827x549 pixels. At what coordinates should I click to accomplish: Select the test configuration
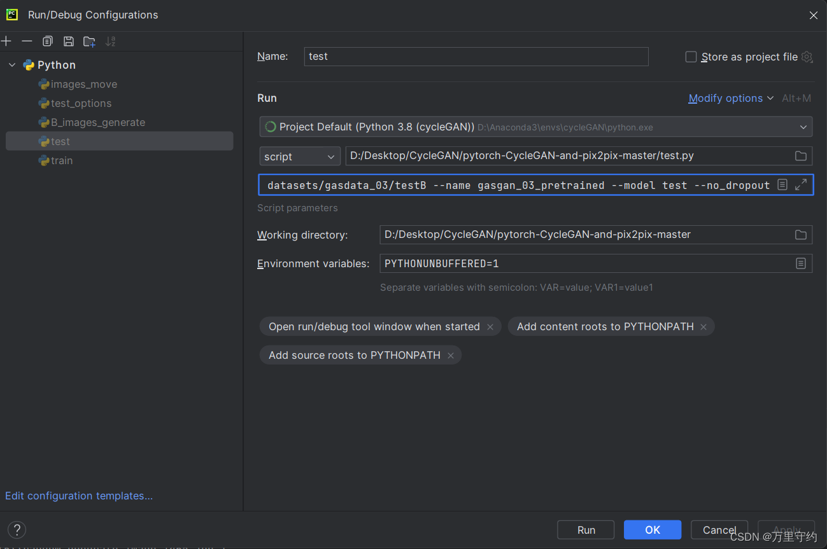click(119, 141)
